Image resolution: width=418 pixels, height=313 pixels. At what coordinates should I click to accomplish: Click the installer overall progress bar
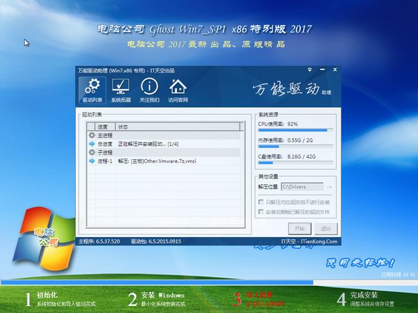tap(209, 282)
